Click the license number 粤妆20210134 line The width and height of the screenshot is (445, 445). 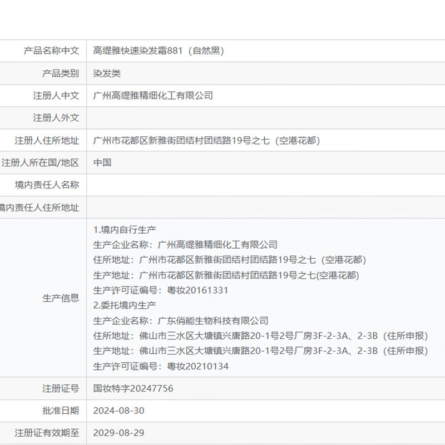click(x=161, y=367)
